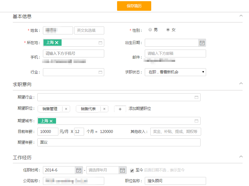
Task: Click the 期望年薪 input field
Action: pyautogui.click(x=119, y=142)
